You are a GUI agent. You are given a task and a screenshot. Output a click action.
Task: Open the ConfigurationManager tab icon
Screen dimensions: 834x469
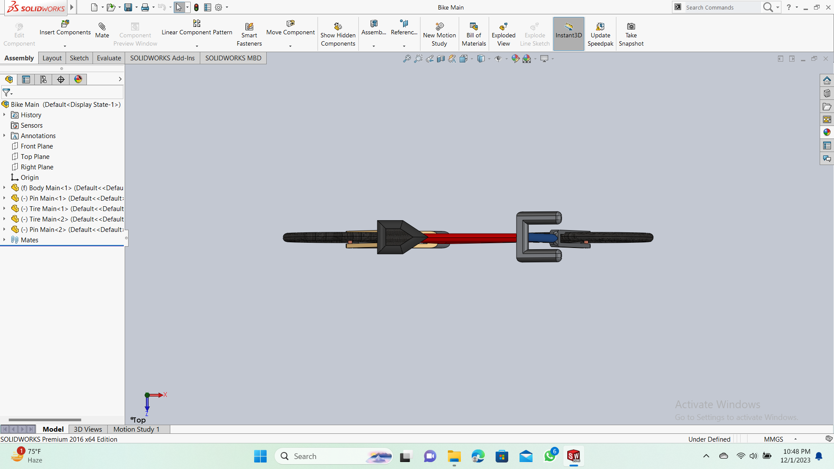(43, 79)
